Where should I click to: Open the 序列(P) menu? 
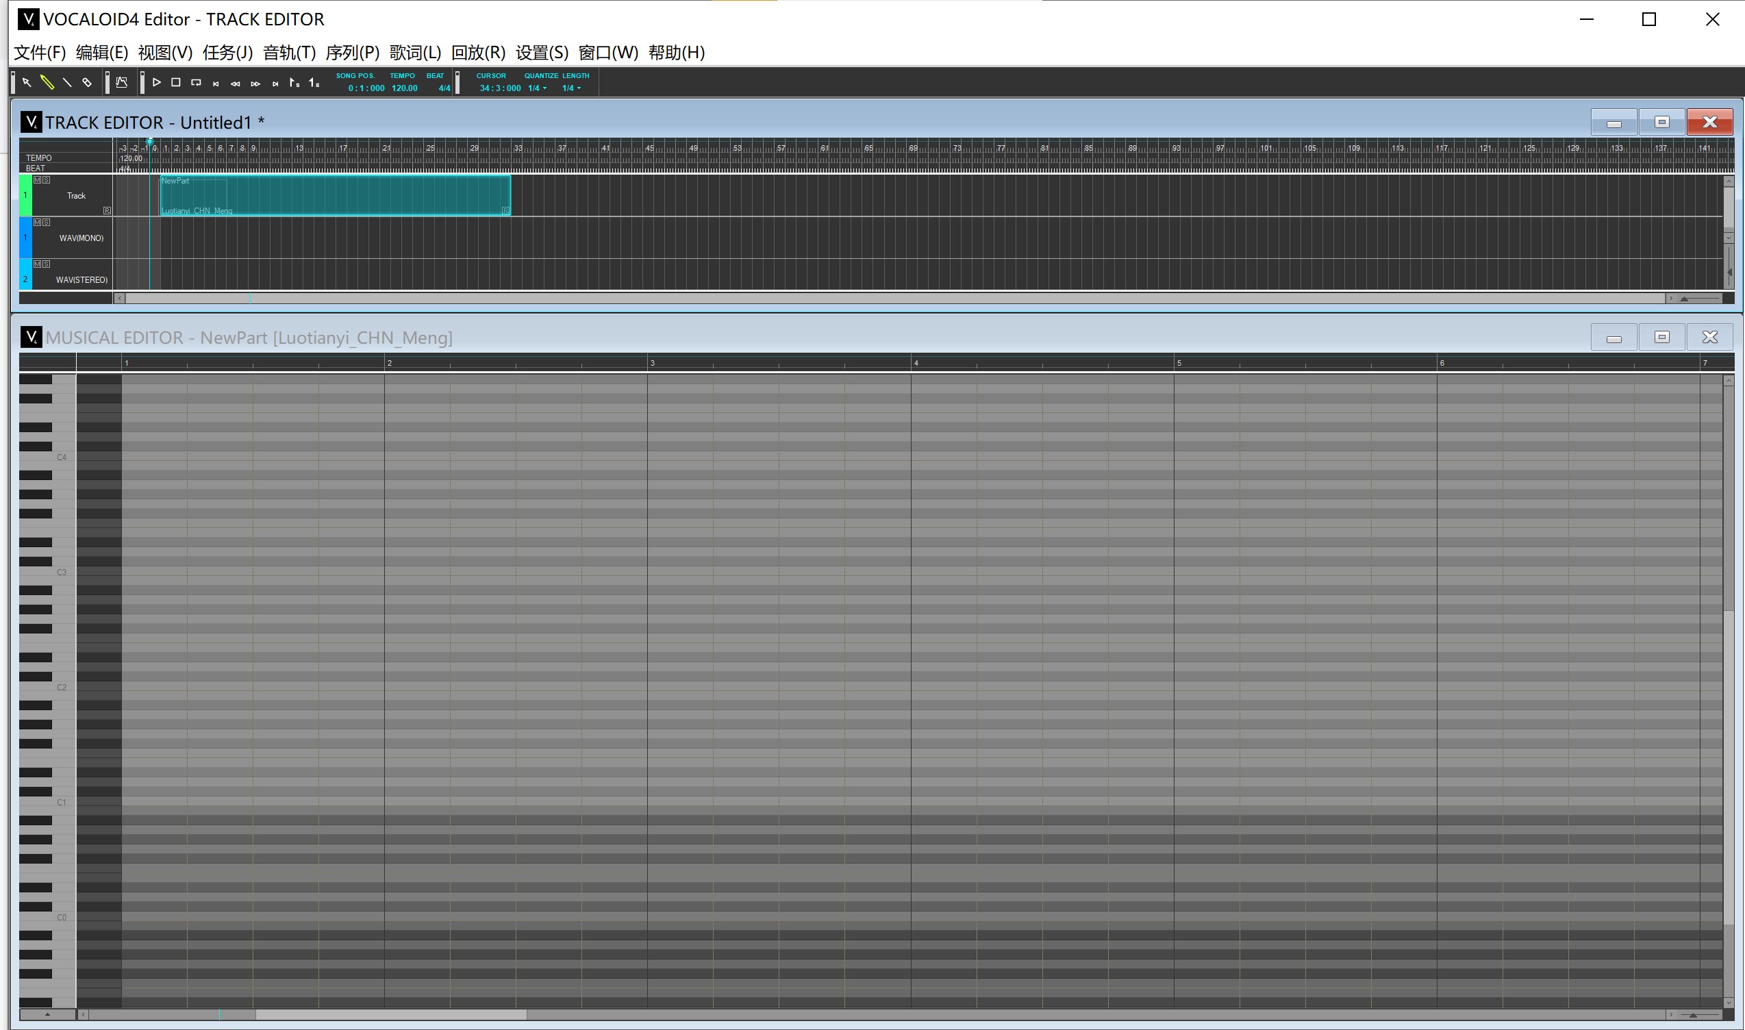pyautogui.click(x=353, y=53)
